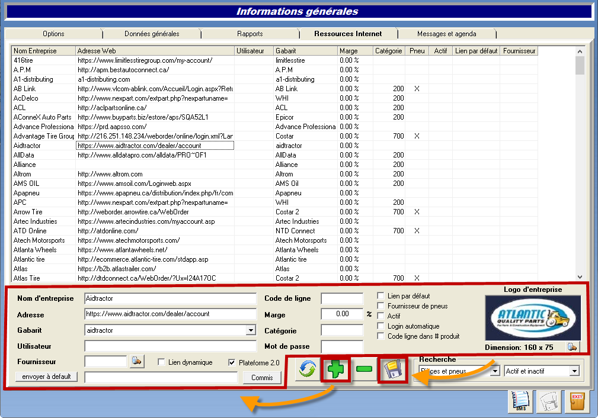
Task: Click the Nom d'entreprise input field
Action: 170,298
